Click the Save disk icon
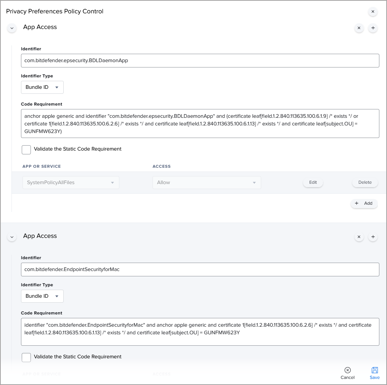Viewport: 387px width, 385px height. (x=374, y=370)
